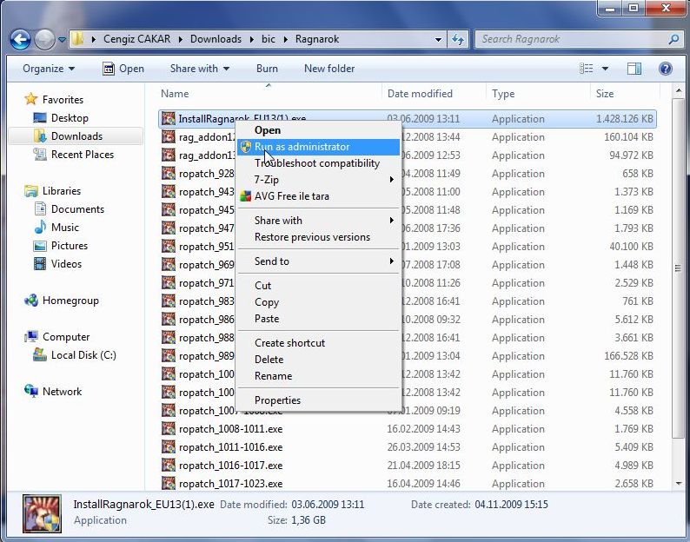Click icon of ropatch_1008-1011.exe
The width and height of the screenshot is (690, 542).
(x=168, y=429)
